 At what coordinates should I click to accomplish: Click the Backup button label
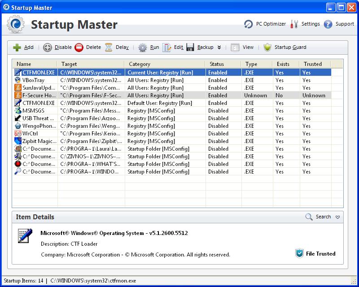pyautogui.click(x=206, y=47)
